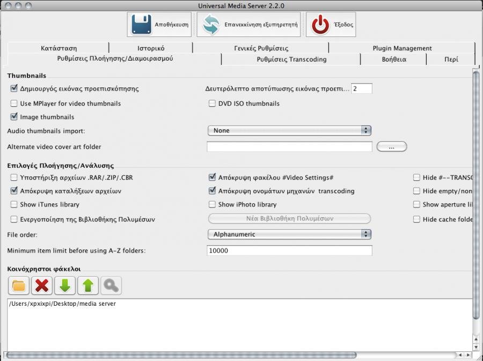Enable Υποστήριξη αρχείων .RAR/.ZIP/.CBR checkbox
Screen dimensions: 483x361
point(14,178)
